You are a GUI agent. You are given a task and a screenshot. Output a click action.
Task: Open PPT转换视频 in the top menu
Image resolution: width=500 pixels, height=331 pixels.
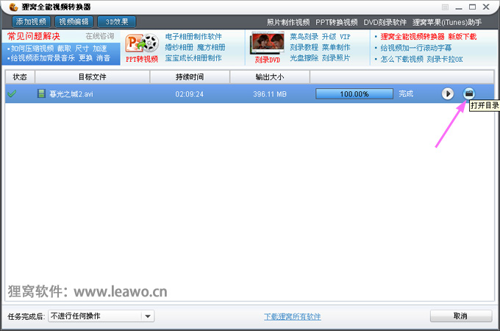(x=337, y=22)
